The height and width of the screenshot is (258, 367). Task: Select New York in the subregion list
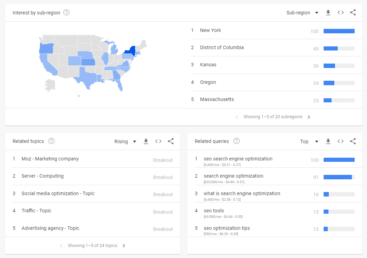click(x=210, y=30)
